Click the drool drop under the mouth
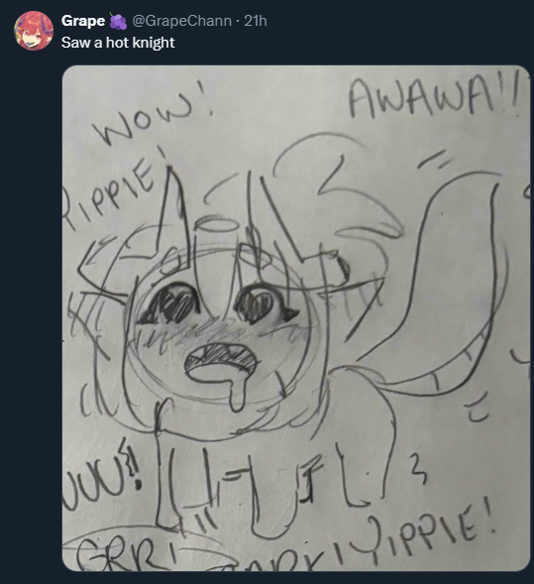The image size is (534, 584). coord(237,395)
